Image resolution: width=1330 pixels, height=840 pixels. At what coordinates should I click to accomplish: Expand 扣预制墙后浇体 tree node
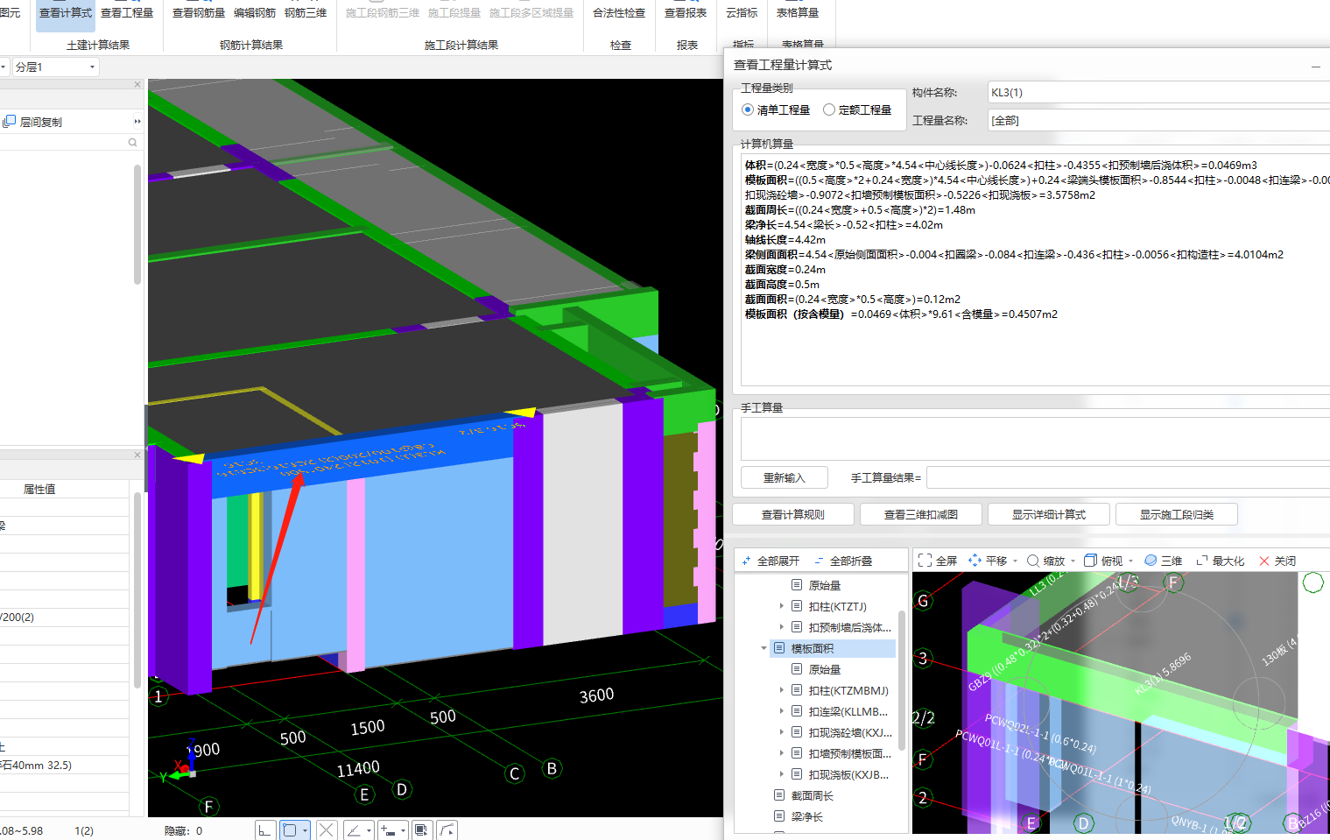pyautogui.click(x=782, y=627)
